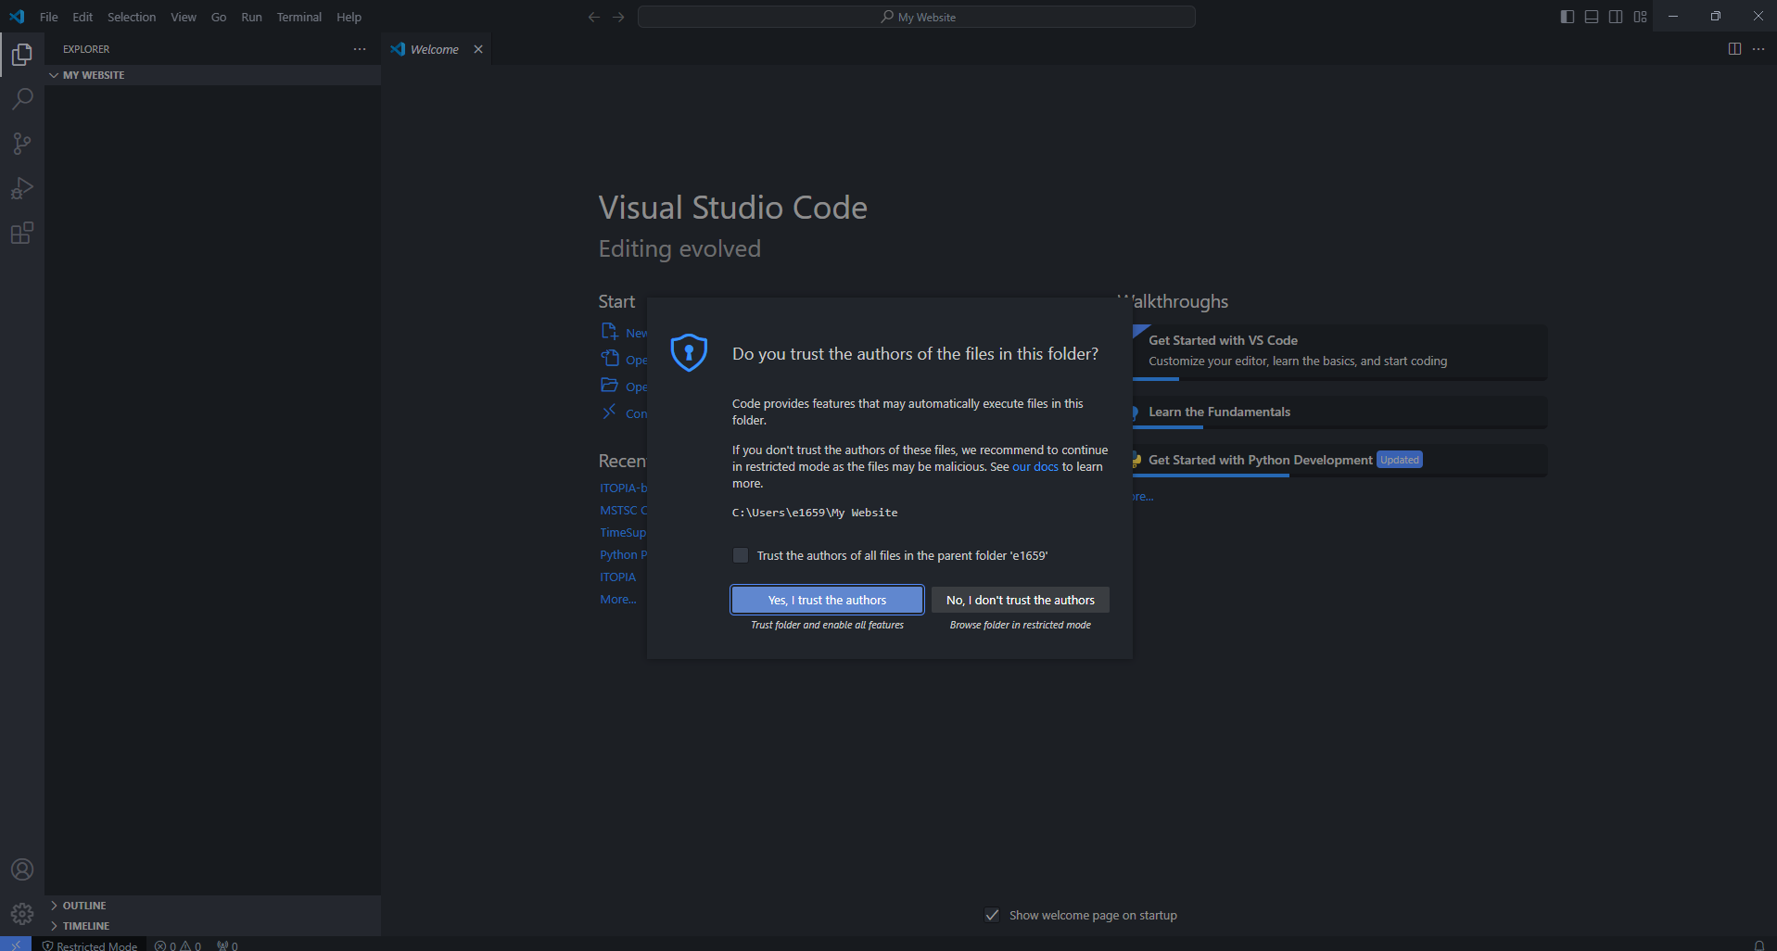
Task: Click the My Website command center search box
Action: 917,17
